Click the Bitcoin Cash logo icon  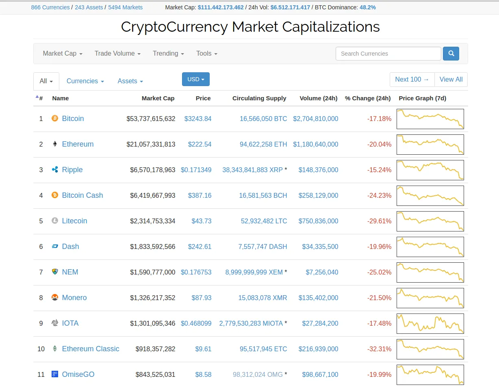[x=55, y=195]
